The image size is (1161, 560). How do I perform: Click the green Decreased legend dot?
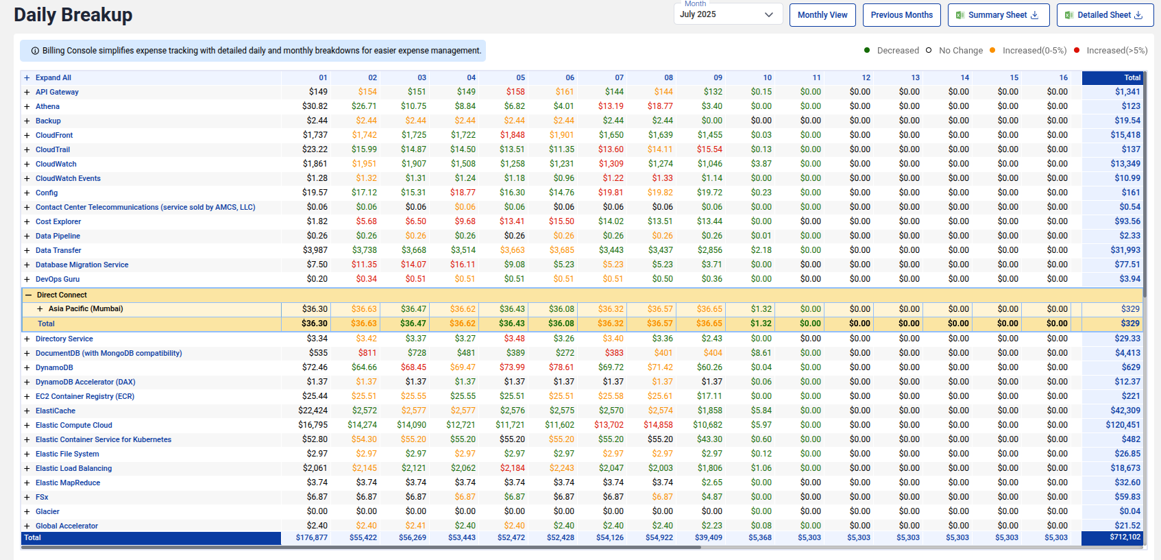click(867, 50)
